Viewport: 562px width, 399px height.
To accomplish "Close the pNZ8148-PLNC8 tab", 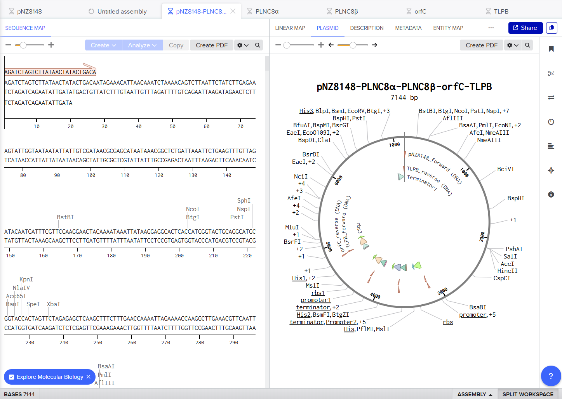I will pos(233,11).
